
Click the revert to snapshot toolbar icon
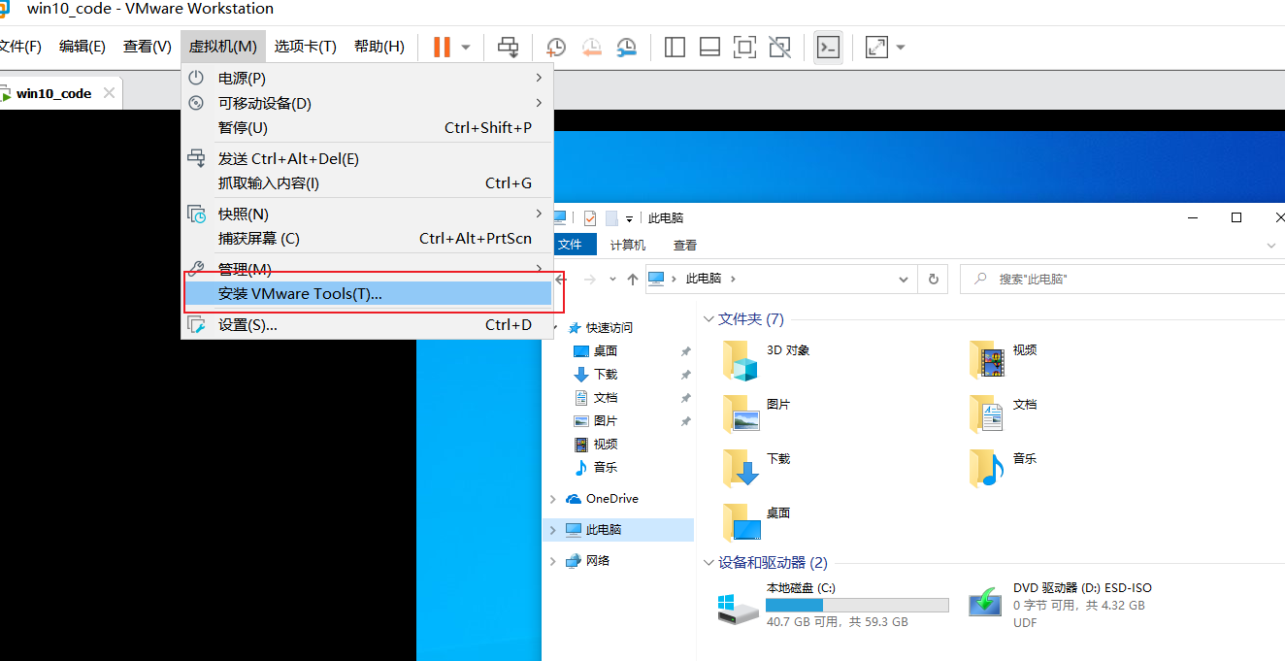(x=591, y=47)
